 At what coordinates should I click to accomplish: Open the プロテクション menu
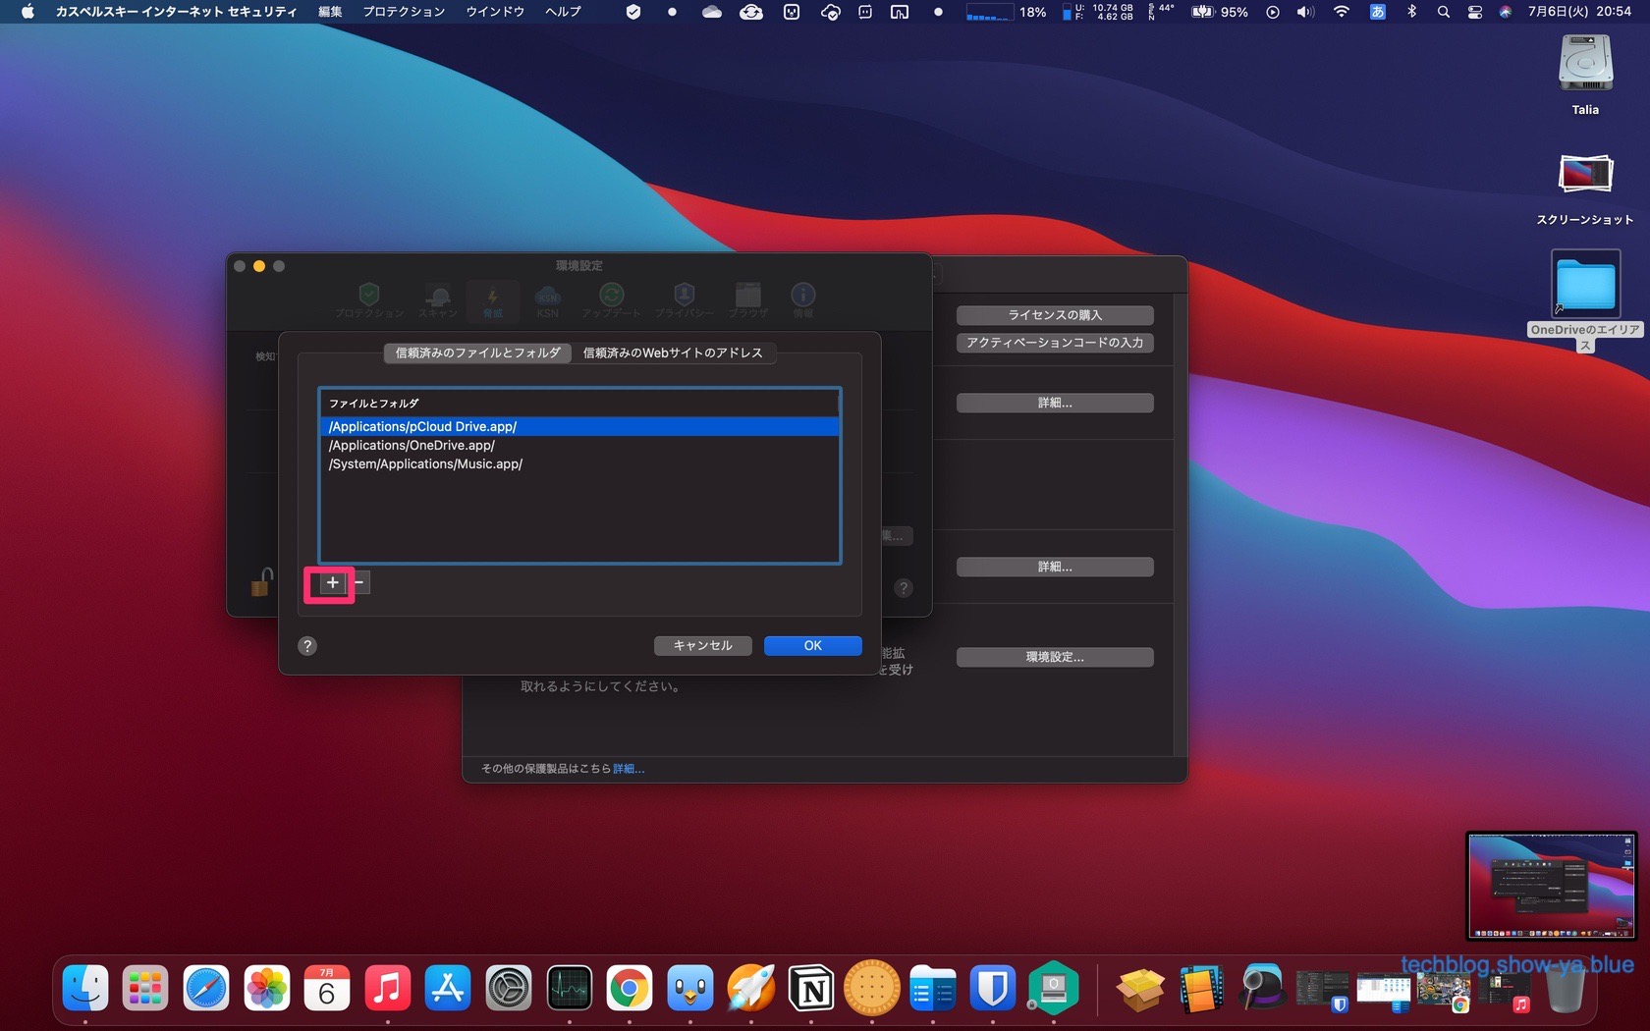tap(404, 12)
